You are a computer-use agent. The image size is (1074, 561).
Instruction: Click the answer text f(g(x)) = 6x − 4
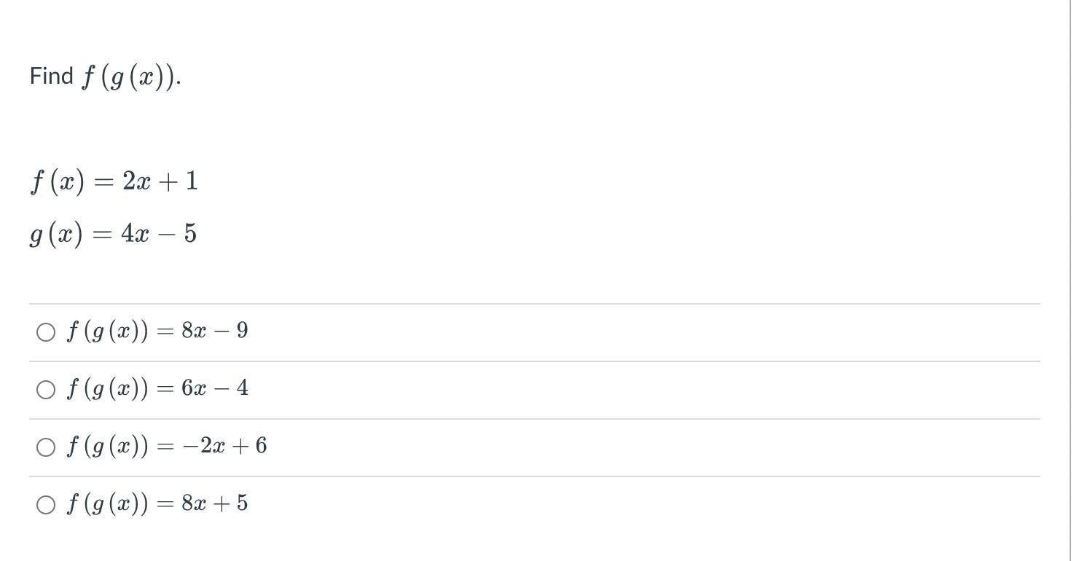157,389
